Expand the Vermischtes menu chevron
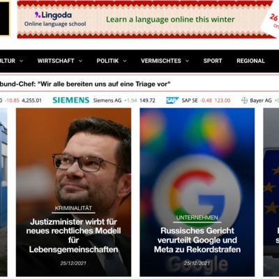This screenshot has width=279, height=279. tap(187, 61)
